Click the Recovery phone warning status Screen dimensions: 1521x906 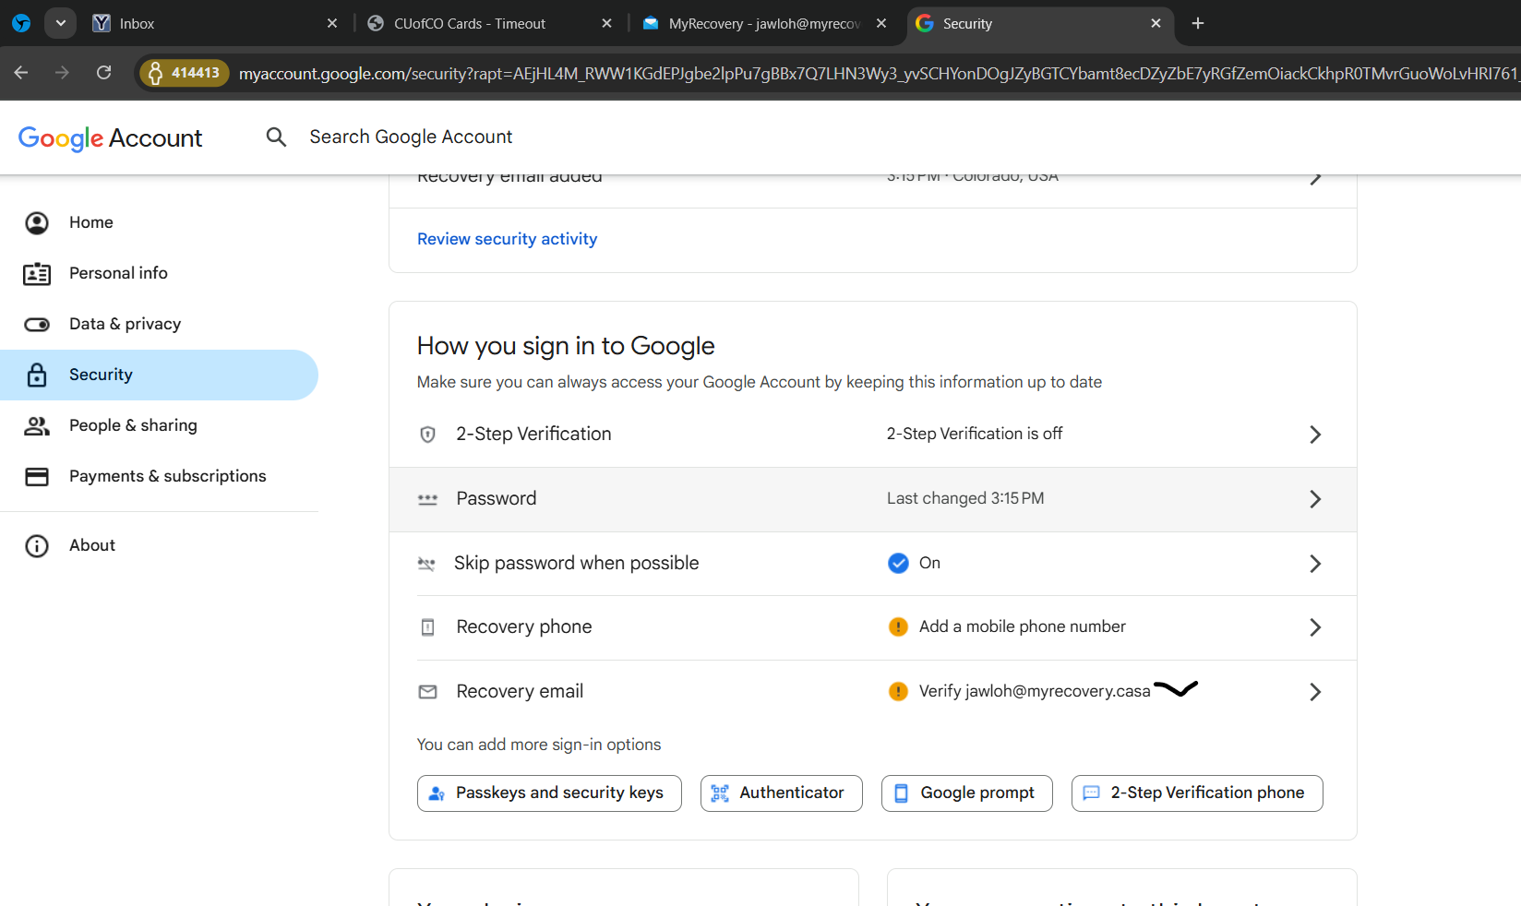coord(1021,627)
